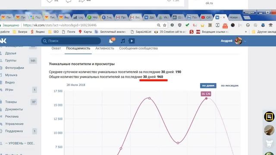Click the crown extension icon
The height and width of the screenshot is (155, 276).
[202, 25]
